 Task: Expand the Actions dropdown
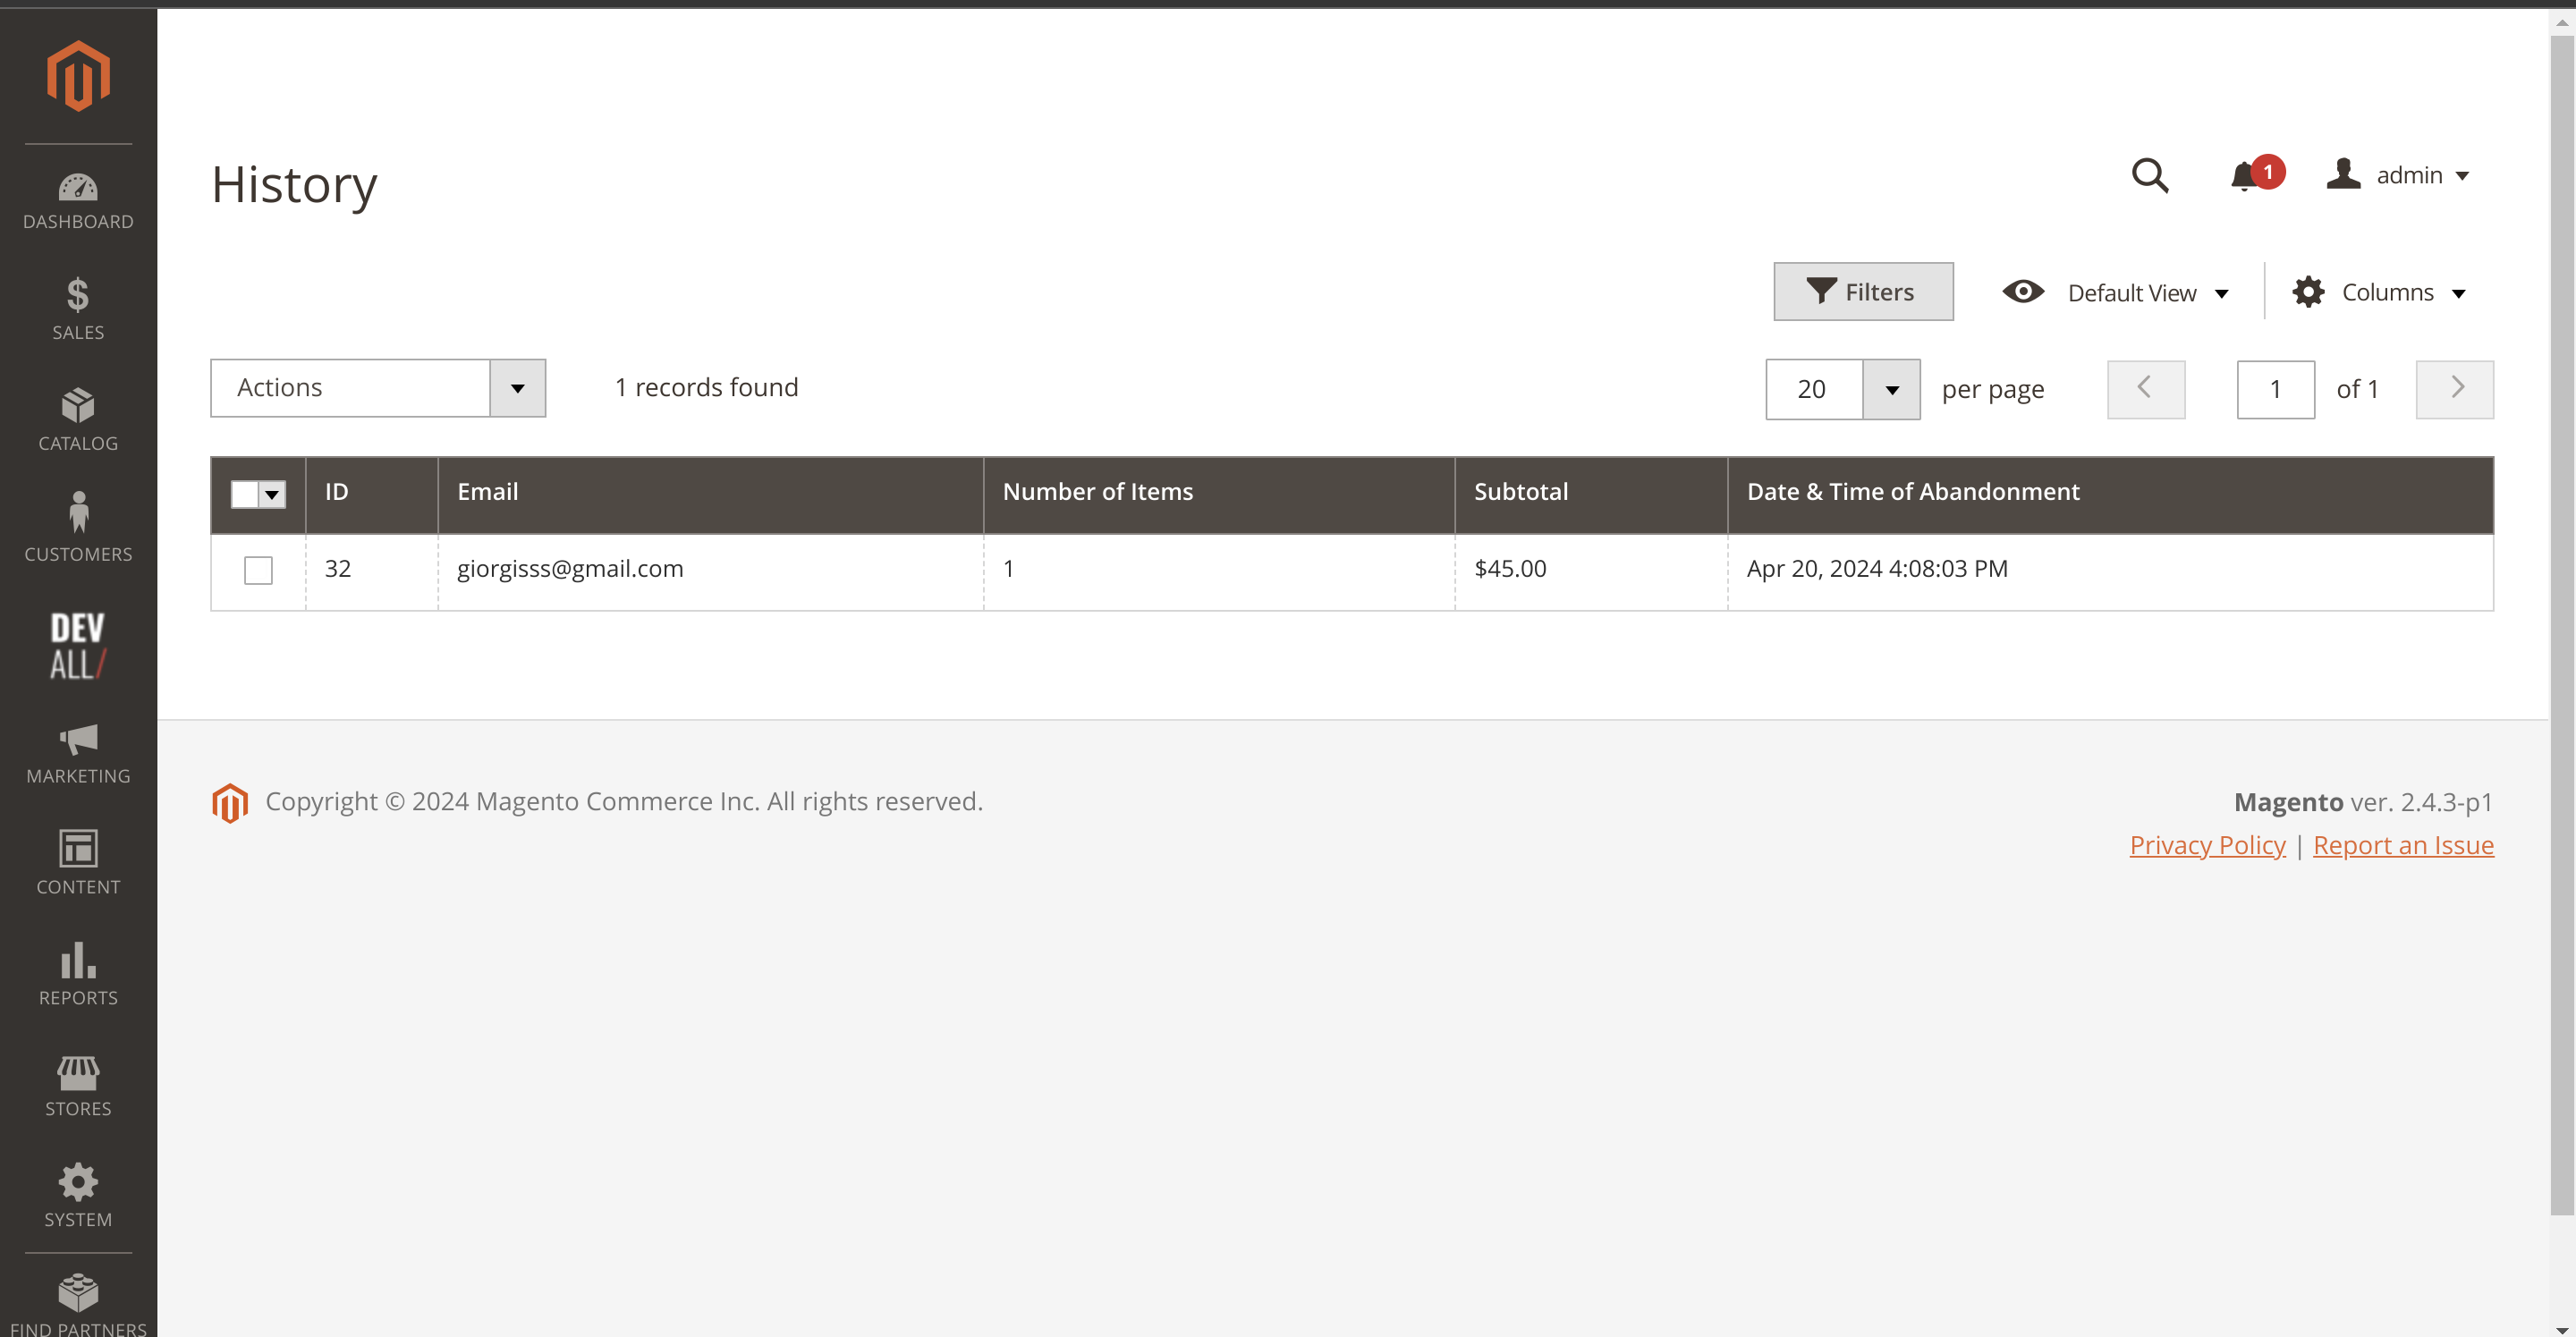[x=377, y=388]
